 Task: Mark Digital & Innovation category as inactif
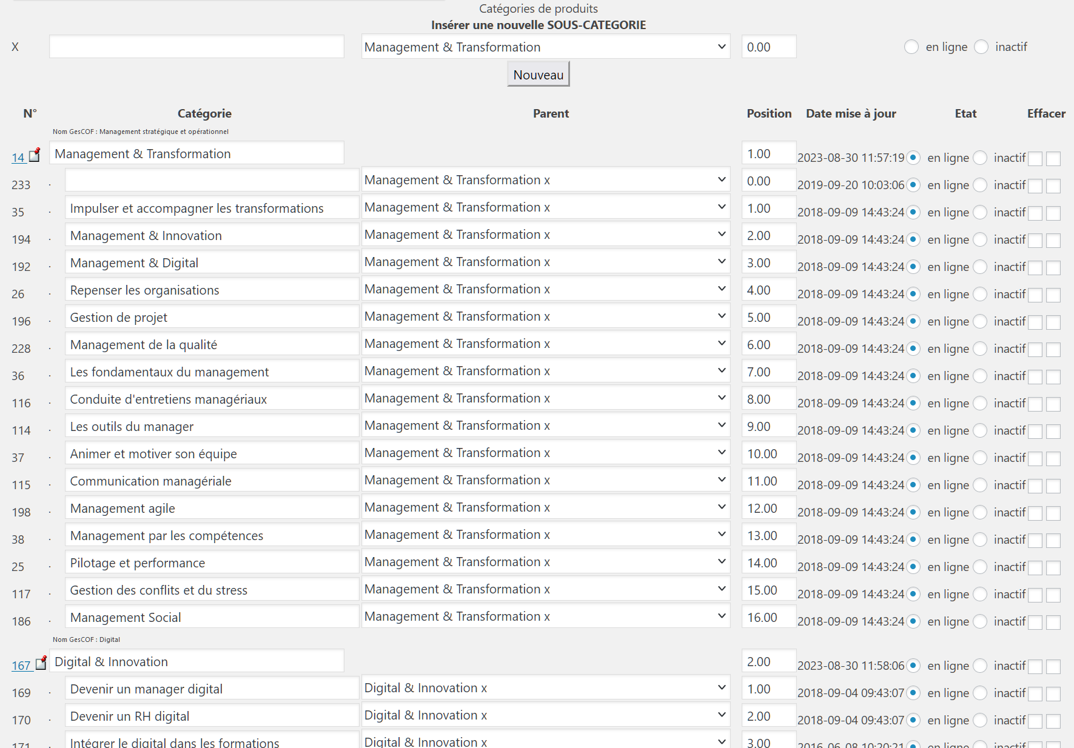980,666
